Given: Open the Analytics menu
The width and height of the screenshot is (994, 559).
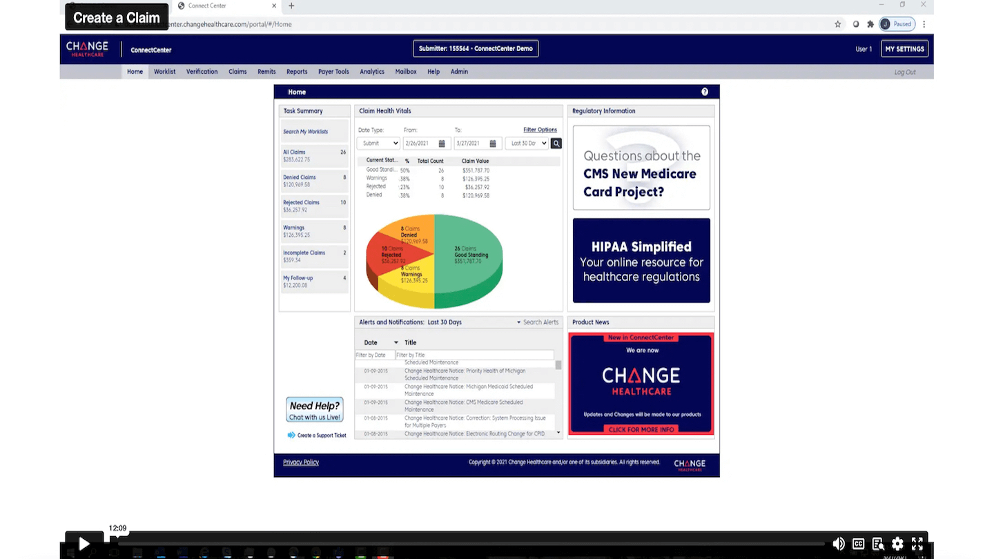Looking at the screenshot, I should click(x=372, y=72).
